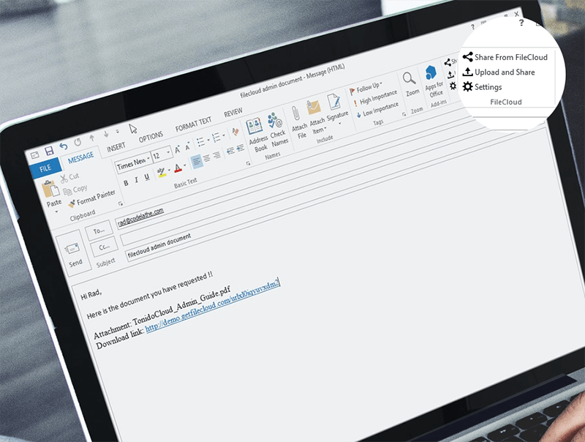The width and height of the screenshot is (585, 442).
Task: Open the Zoom magnifier tool
Action: 410,84
